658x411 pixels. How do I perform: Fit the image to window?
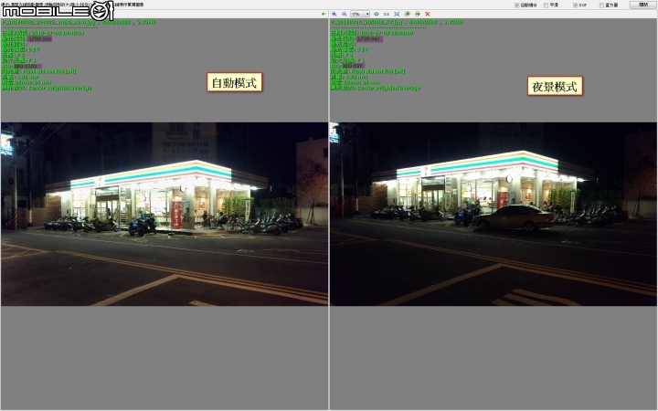(397, 14)
